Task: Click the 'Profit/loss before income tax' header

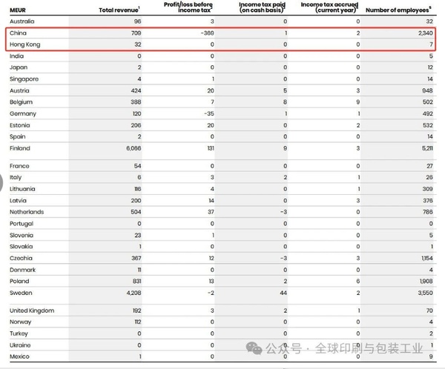Action: click(x=188, y=7)
